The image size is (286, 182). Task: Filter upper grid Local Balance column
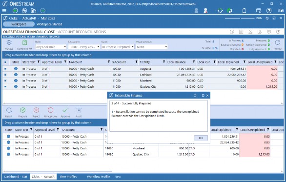[x=194, y=62]
